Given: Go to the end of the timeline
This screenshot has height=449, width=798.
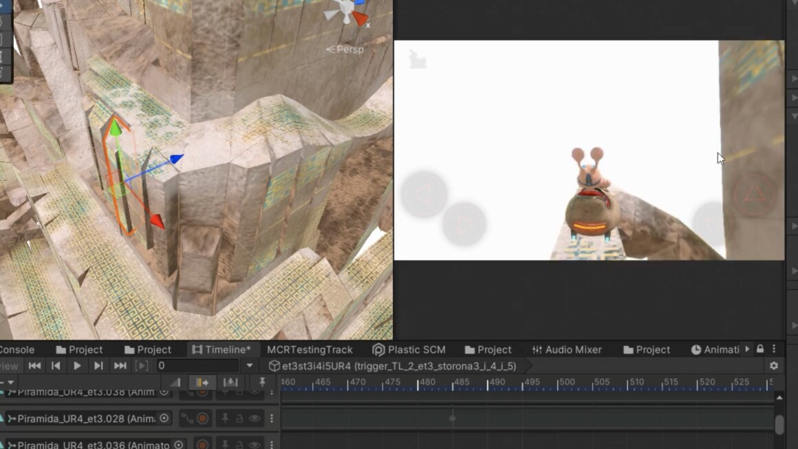Looking at the screenshot, I should [120, 366].
